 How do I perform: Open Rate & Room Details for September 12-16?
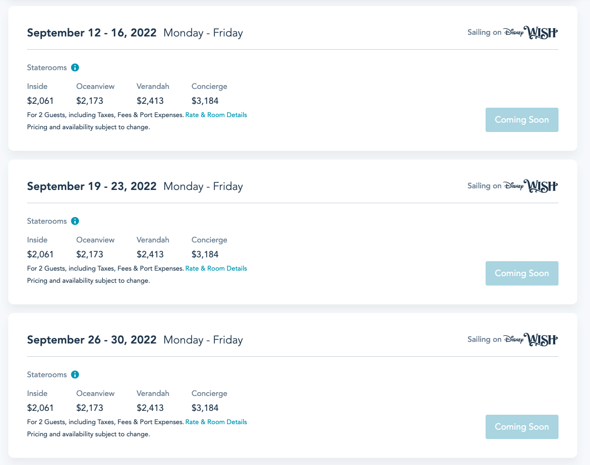pyautogui.click(x=216, y=115)
